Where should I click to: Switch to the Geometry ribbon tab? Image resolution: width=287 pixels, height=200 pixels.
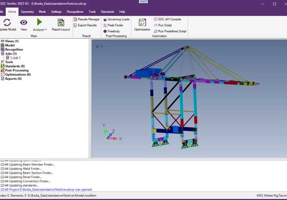tap(27, 11)
